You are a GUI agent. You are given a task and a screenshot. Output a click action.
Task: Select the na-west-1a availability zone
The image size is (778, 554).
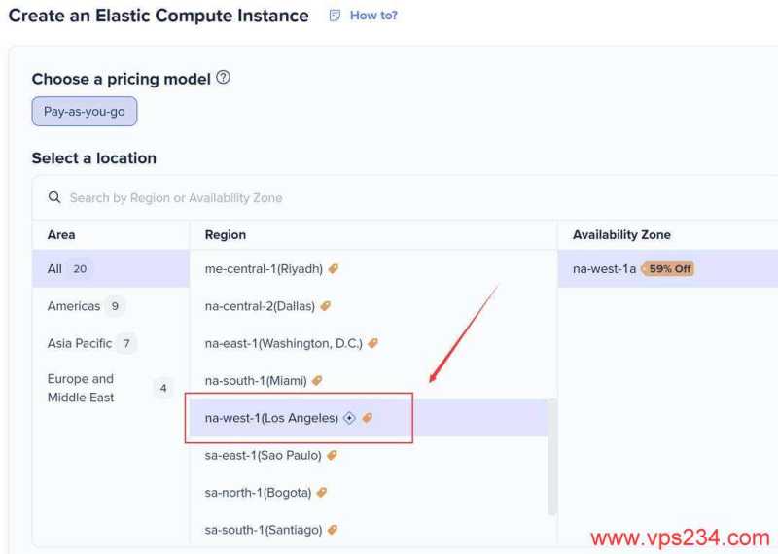[x=604, y=269]
